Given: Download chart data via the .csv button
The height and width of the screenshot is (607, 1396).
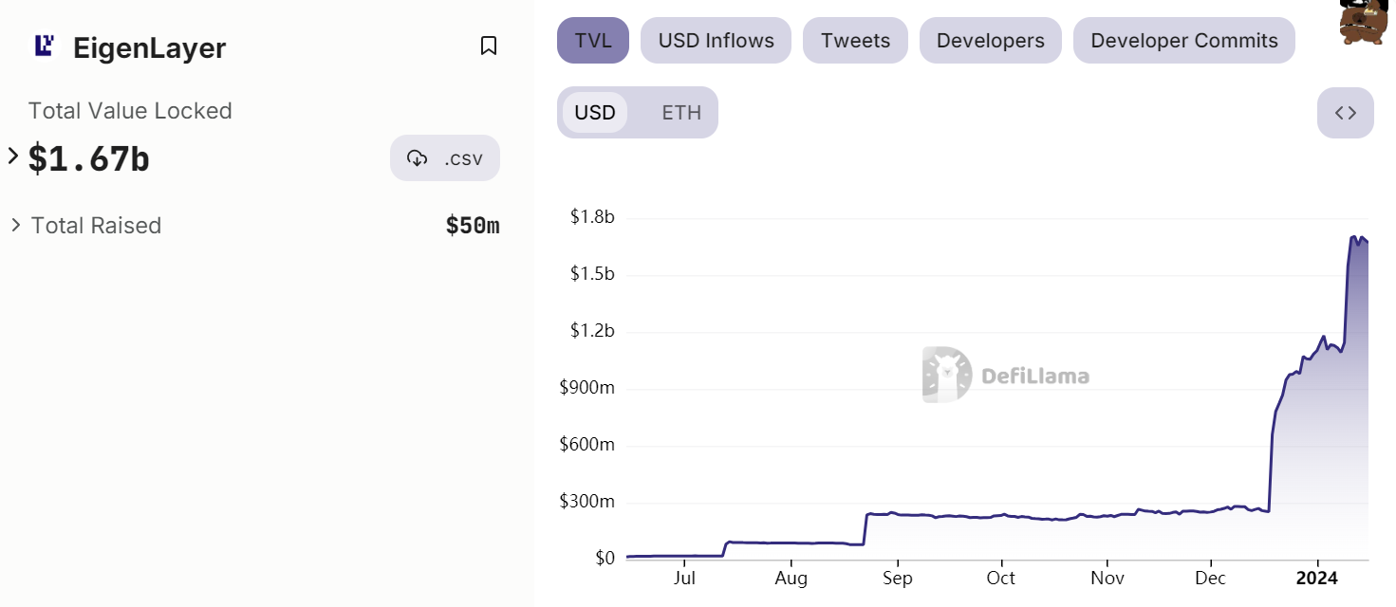Looking at the screenshot, I should click(444, 158).
